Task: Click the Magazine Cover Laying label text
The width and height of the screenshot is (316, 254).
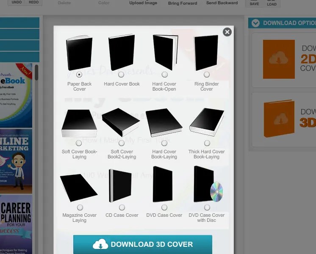Action: coord(79,218)
